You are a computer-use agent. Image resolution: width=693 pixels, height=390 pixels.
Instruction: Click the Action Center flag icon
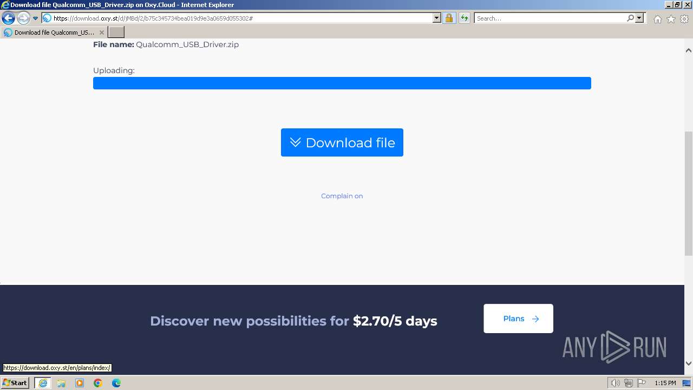point(642,383)
